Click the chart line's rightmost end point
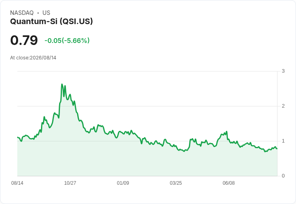This screenshot has width=296, height=204. 277,149
